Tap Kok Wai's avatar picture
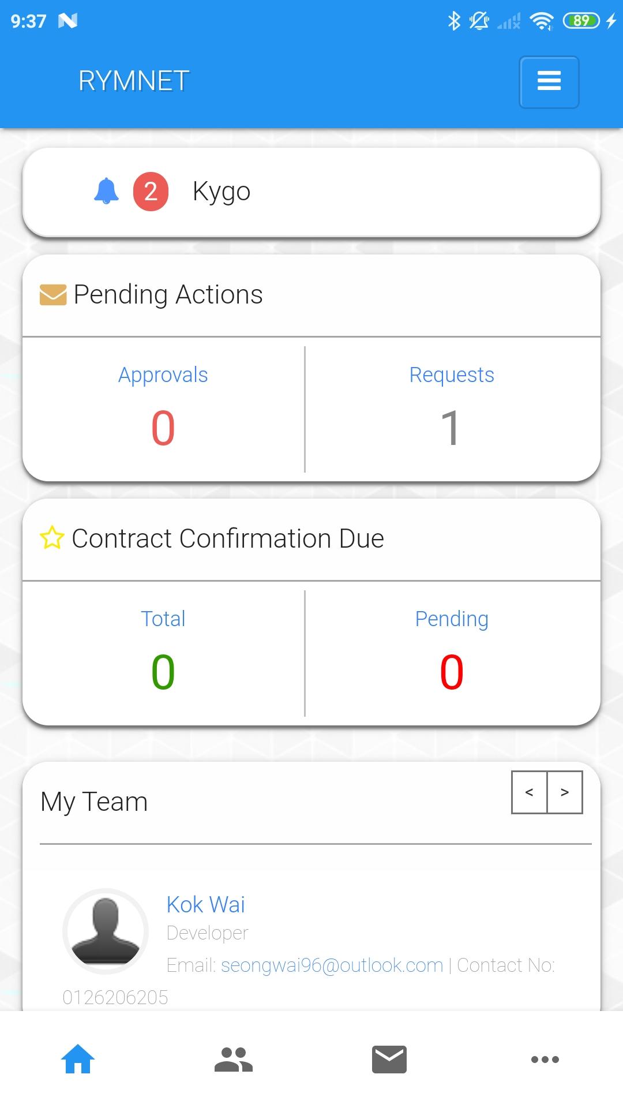Image resolution: width=623 pixels, height=1108 pixels. coord(106,931)
